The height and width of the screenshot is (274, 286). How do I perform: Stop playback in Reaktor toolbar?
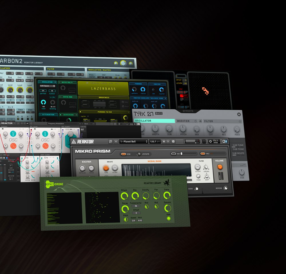coord(164,142)
